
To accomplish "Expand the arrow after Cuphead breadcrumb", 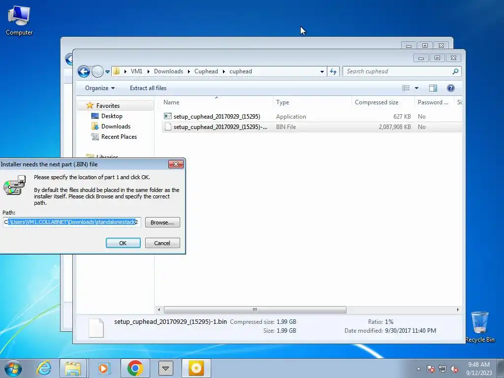I will [224, 71].
